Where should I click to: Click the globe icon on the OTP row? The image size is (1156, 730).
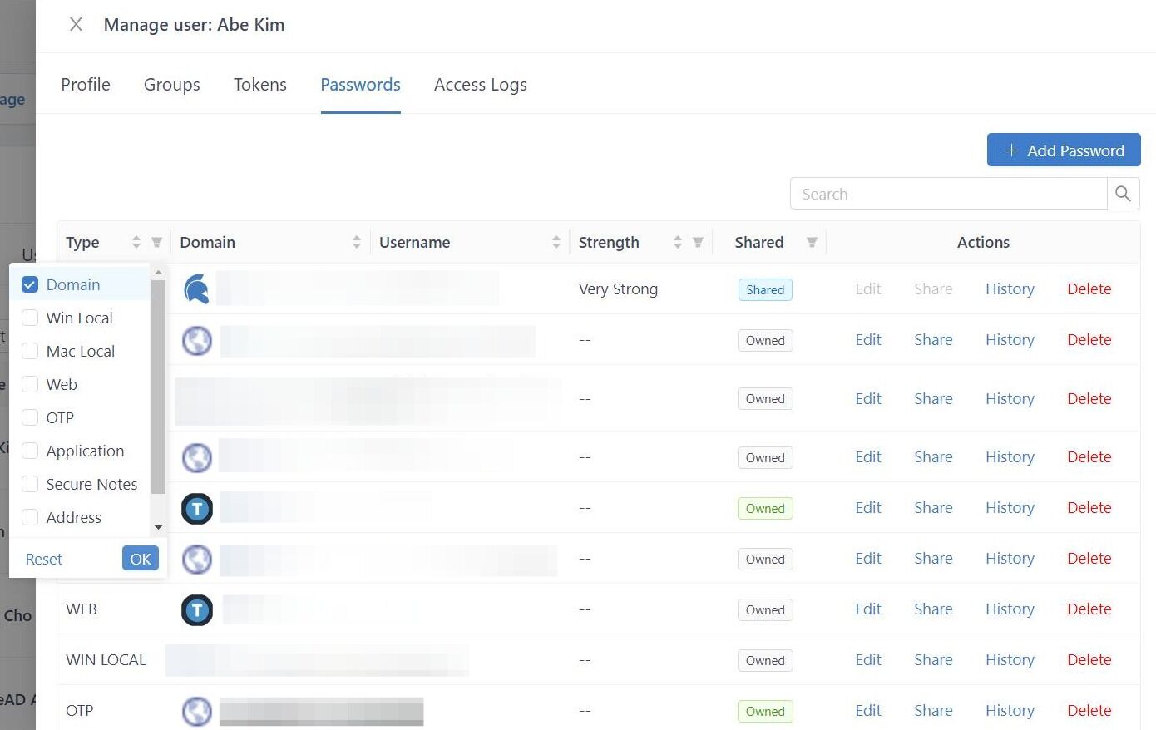(x=196, y=711)
